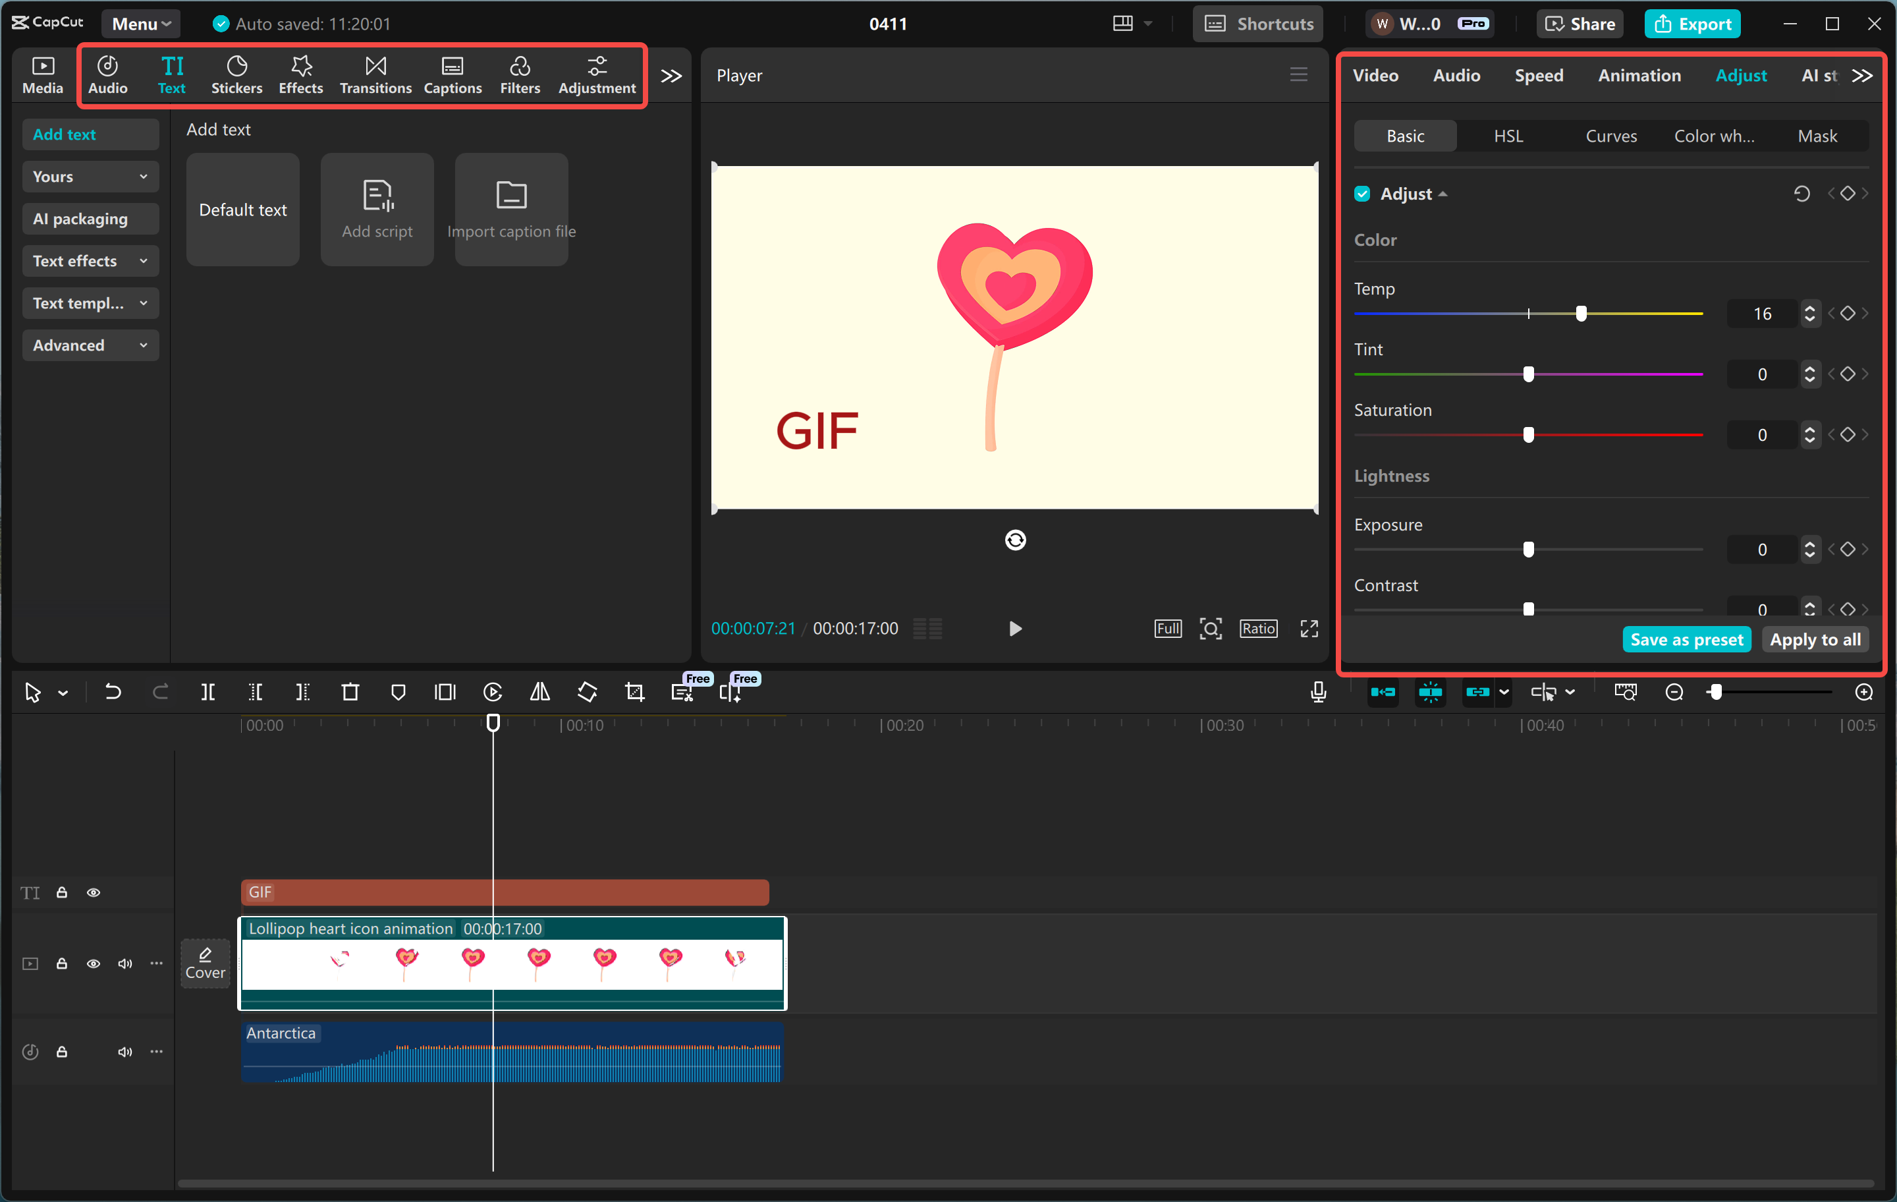Image resolution: width=1897 pixels, height=1202 pixels.
Task: Expand the Text effects section
Action: coord(90,261)
